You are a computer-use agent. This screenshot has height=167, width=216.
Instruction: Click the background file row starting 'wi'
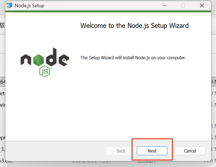(x=3, y=105)
